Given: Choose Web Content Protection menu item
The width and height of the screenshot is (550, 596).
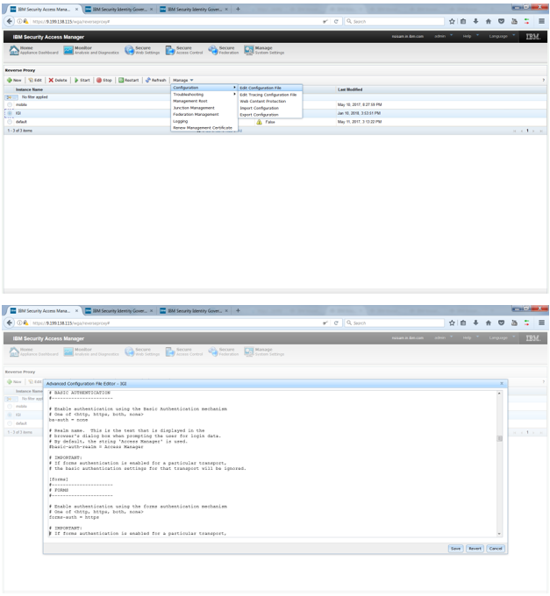Looking at the screenshot, I should coord(270,102).
